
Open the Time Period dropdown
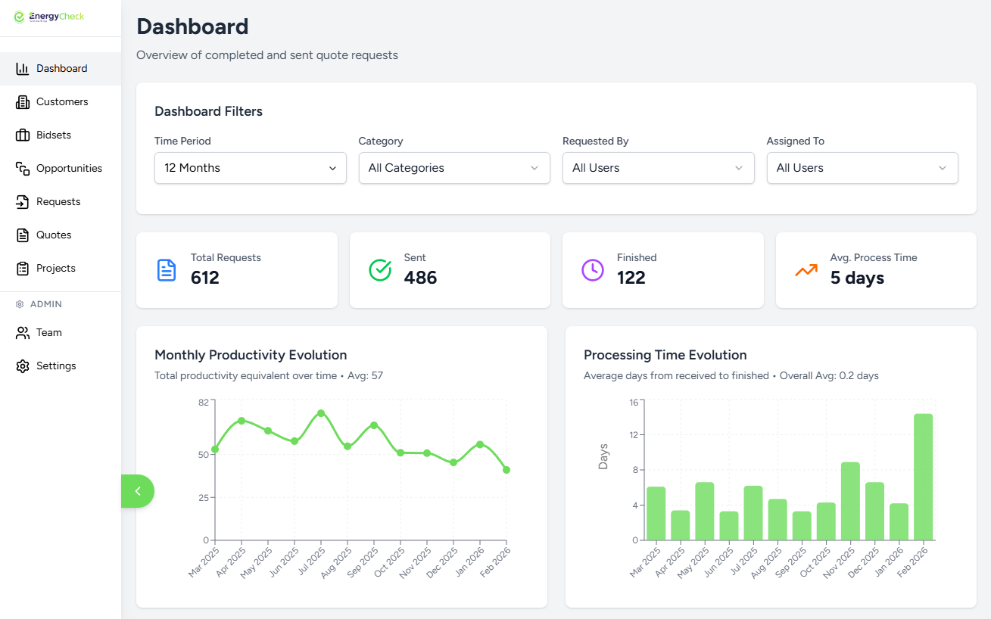coord(250,168)
